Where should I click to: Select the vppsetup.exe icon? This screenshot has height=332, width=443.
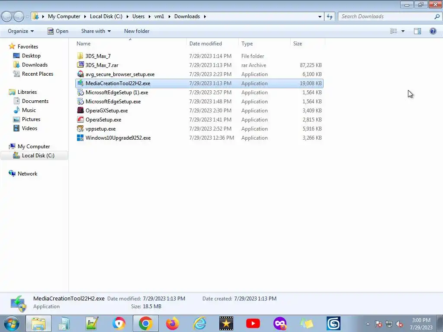(x=80, y=128)
